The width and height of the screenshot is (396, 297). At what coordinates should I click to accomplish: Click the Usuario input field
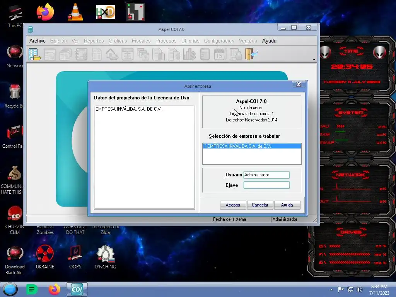[266, 175]
